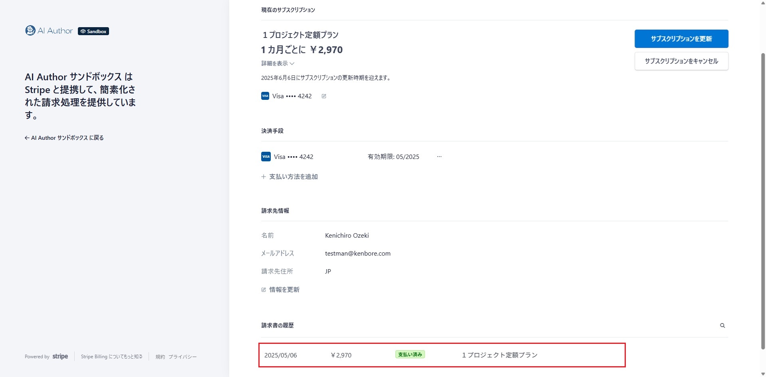The image size is (766, 377).
Task: Click the scrollbar down arrow
Action: coord(763,374)
